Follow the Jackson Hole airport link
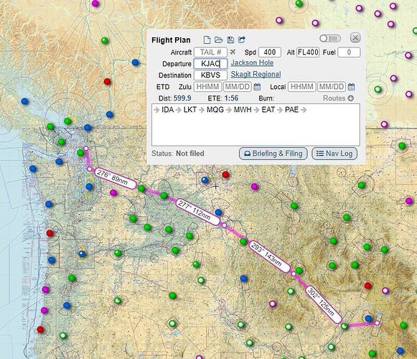417x359 pixels. click(252, 63)
